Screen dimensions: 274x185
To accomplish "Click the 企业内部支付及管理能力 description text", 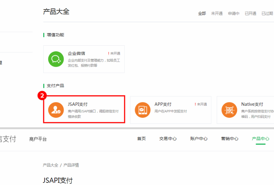I will coord(94,63).
